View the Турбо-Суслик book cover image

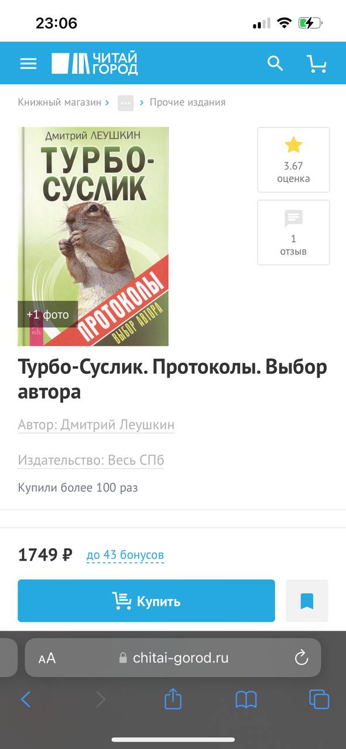click(x=93, y=236)
